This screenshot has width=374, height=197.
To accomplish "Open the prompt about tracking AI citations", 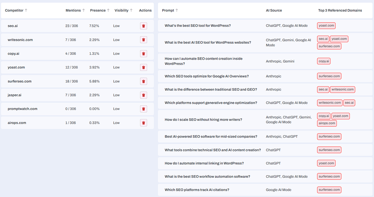I will 197,190.
